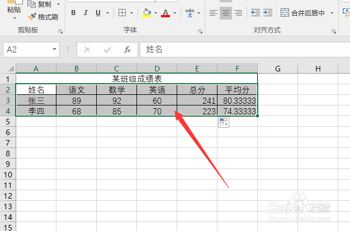Open 粘贴 paste dropdown arrow
The height and width of the screenshot is (231, 350).
point(15,18)
